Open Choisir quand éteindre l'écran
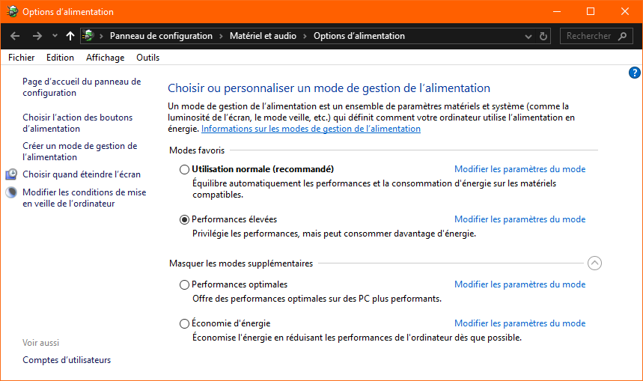The width and height of the screenshot is (643, 381). (x=82, y=174)
